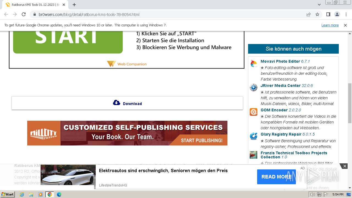Click the LifestyleTrendsHQ source text

113,185
